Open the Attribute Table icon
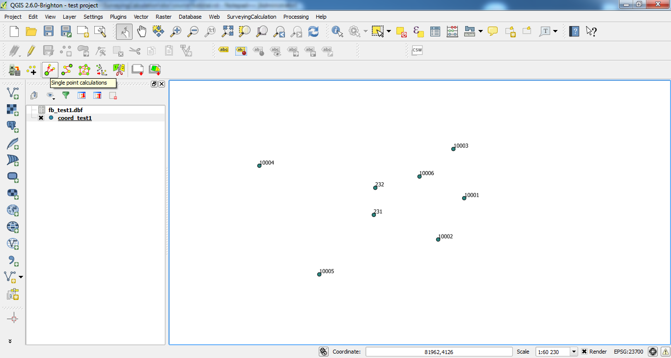This screenshot has height=358, width=671. click(x=435, y=31)
